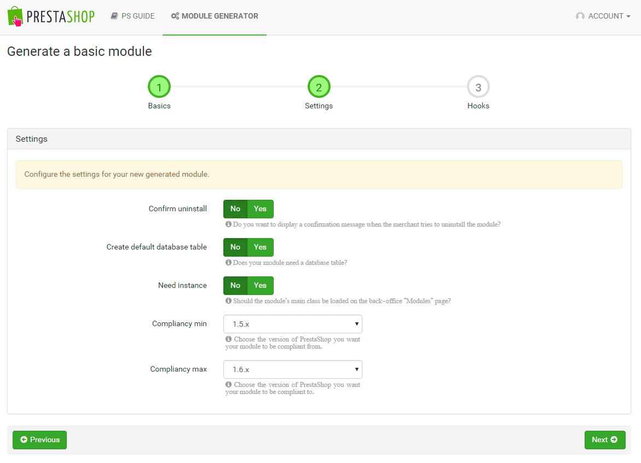Click the Confirm uninstall label
The image size is (641, 463).
click(x=178, y=209)
